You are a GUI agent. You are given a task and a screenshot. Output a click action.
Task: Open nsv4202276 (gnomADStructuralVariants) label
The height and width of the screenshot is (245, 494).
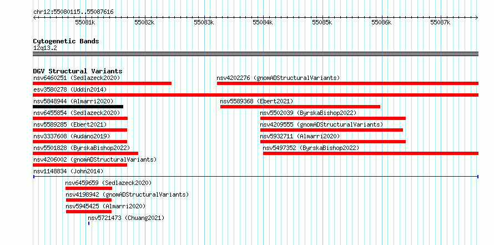pos(278,78)
